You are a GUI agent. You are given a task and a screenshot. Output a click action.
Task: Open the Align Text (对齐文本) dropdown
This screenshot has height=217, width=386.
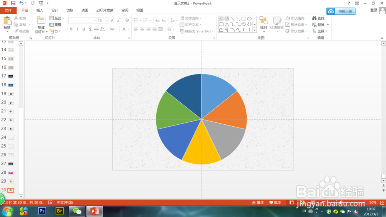[x=191, y=25]
